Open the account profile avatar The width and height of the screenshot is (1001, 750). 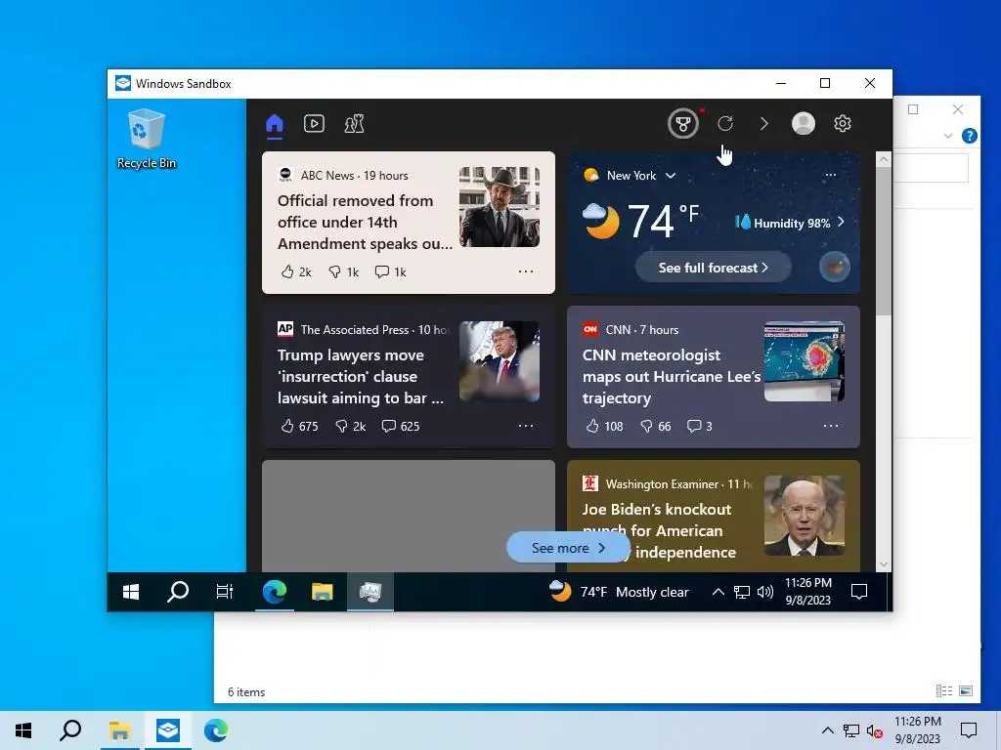pyautogui.click(x=804, y=123)
